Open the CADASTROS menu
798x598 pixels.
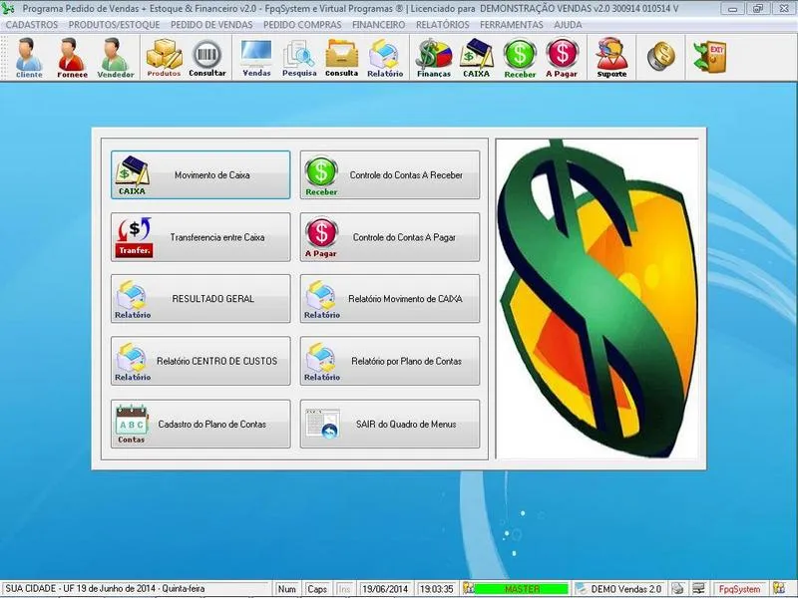click(x=32, y=25)
